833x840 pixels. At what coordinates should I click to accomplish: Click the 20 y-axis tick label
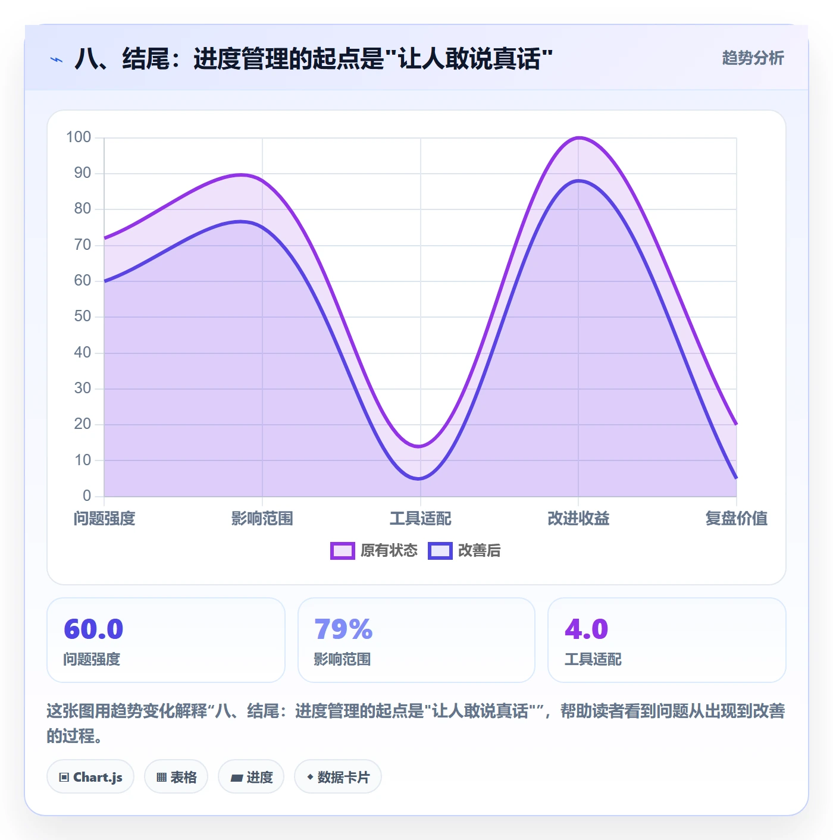pyautogui.click(x=82, y=424)
